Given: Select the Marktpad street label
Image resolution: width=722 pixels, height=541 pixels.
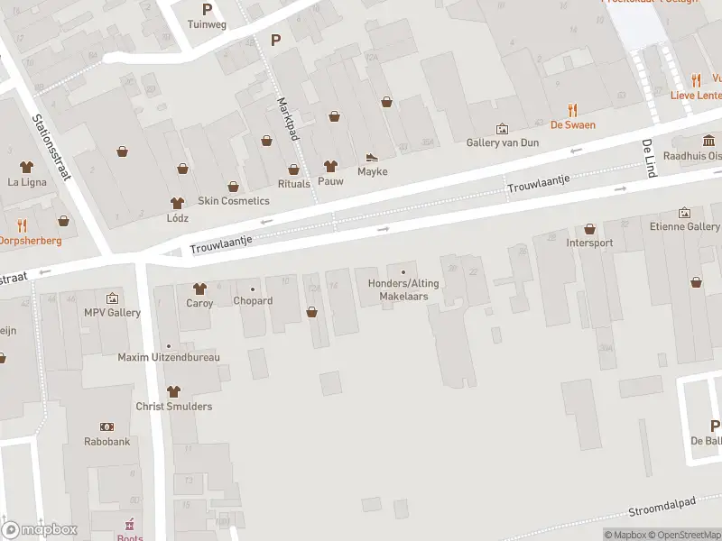Looking at the screenshot, I should 289,119.
